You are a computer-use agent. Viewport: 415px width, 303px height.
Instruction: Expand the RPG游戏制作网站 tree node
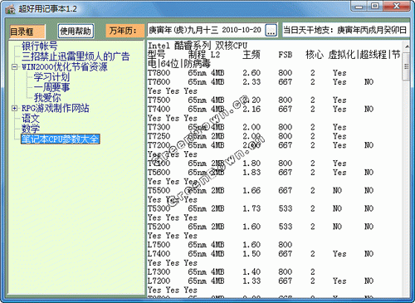coord(14,108)
